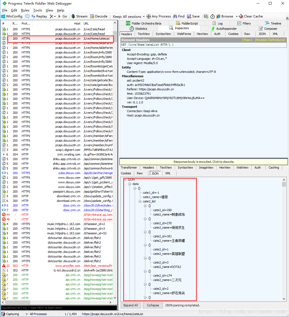Open the Tools menu
The height and width of the screenshot is (317, 289).
click(x=37, y=10)
